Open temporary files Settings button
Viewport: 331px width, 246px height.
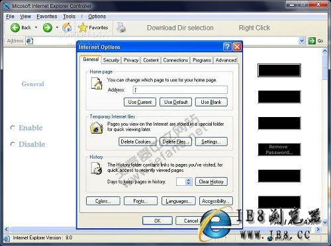tap(211, 142)
